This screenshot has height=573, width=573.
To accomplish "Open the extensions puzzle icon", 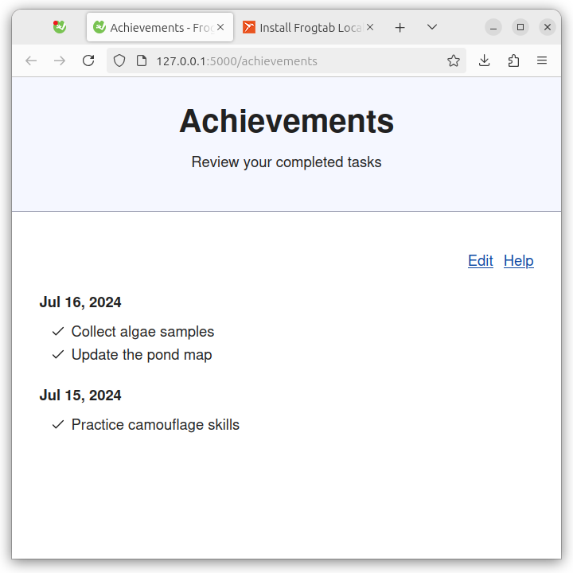I will (x=513, y=60).
